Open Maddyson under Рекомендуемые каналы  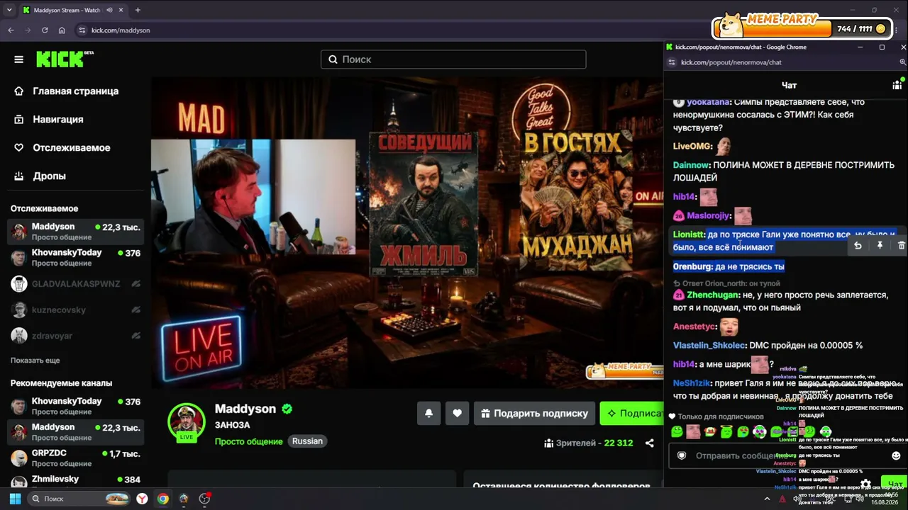click(x=75, y=432)
